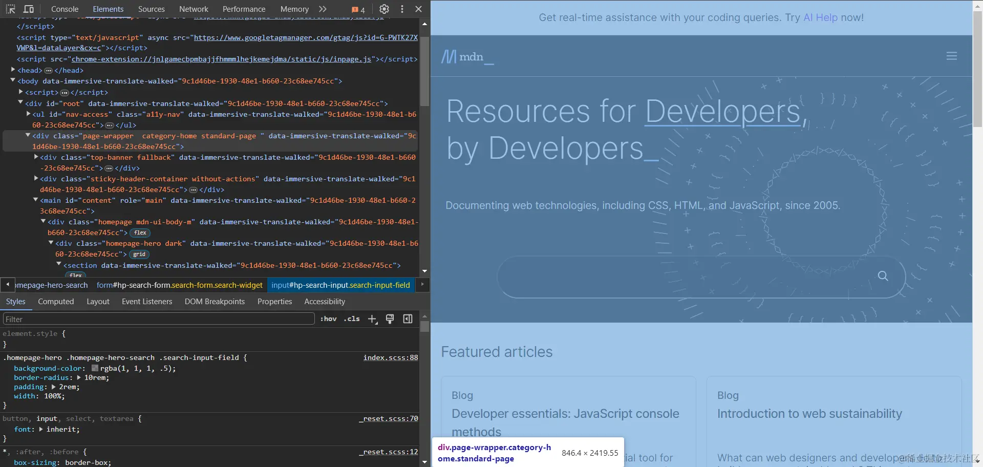983x467 pixels.
Task: Collapse the body element node
Action: 13,80
